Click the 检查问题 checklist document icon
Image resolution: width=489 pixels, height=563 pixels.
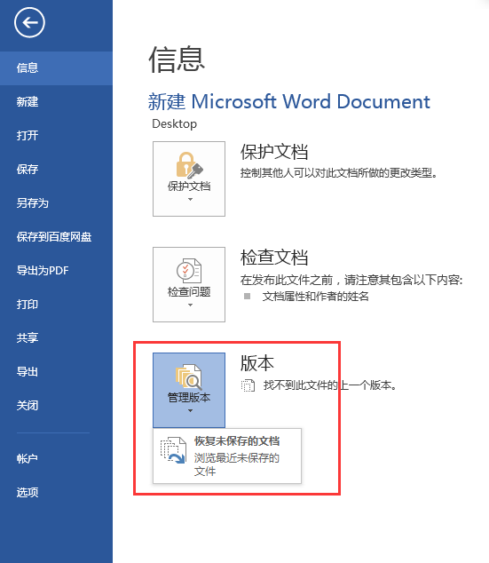(189, 271)
